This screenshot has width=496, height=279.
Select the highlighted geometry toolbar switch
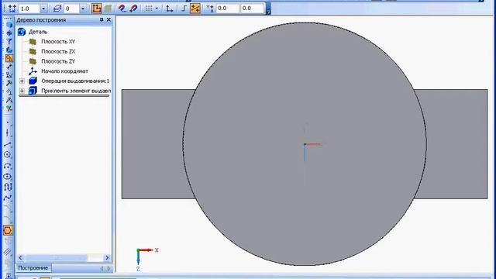[x=9, y=58]
